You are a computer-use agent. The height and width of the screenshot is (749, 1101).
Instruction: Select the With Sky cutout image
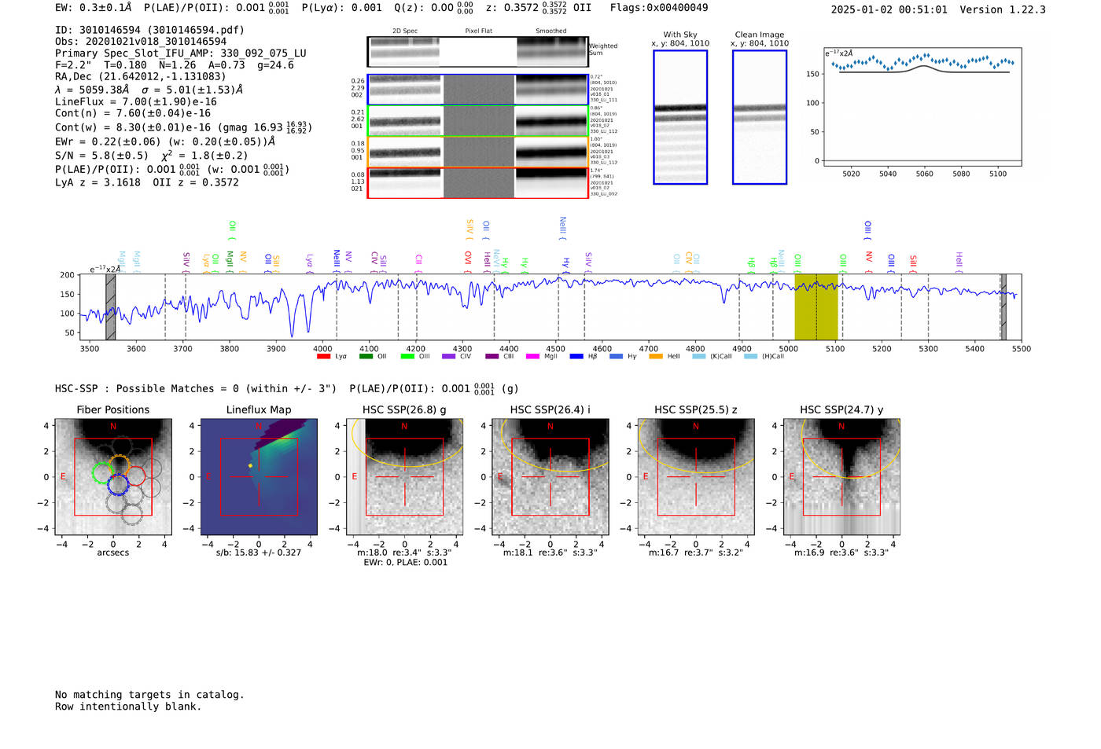pyautogui.click(x=680, y=117)
